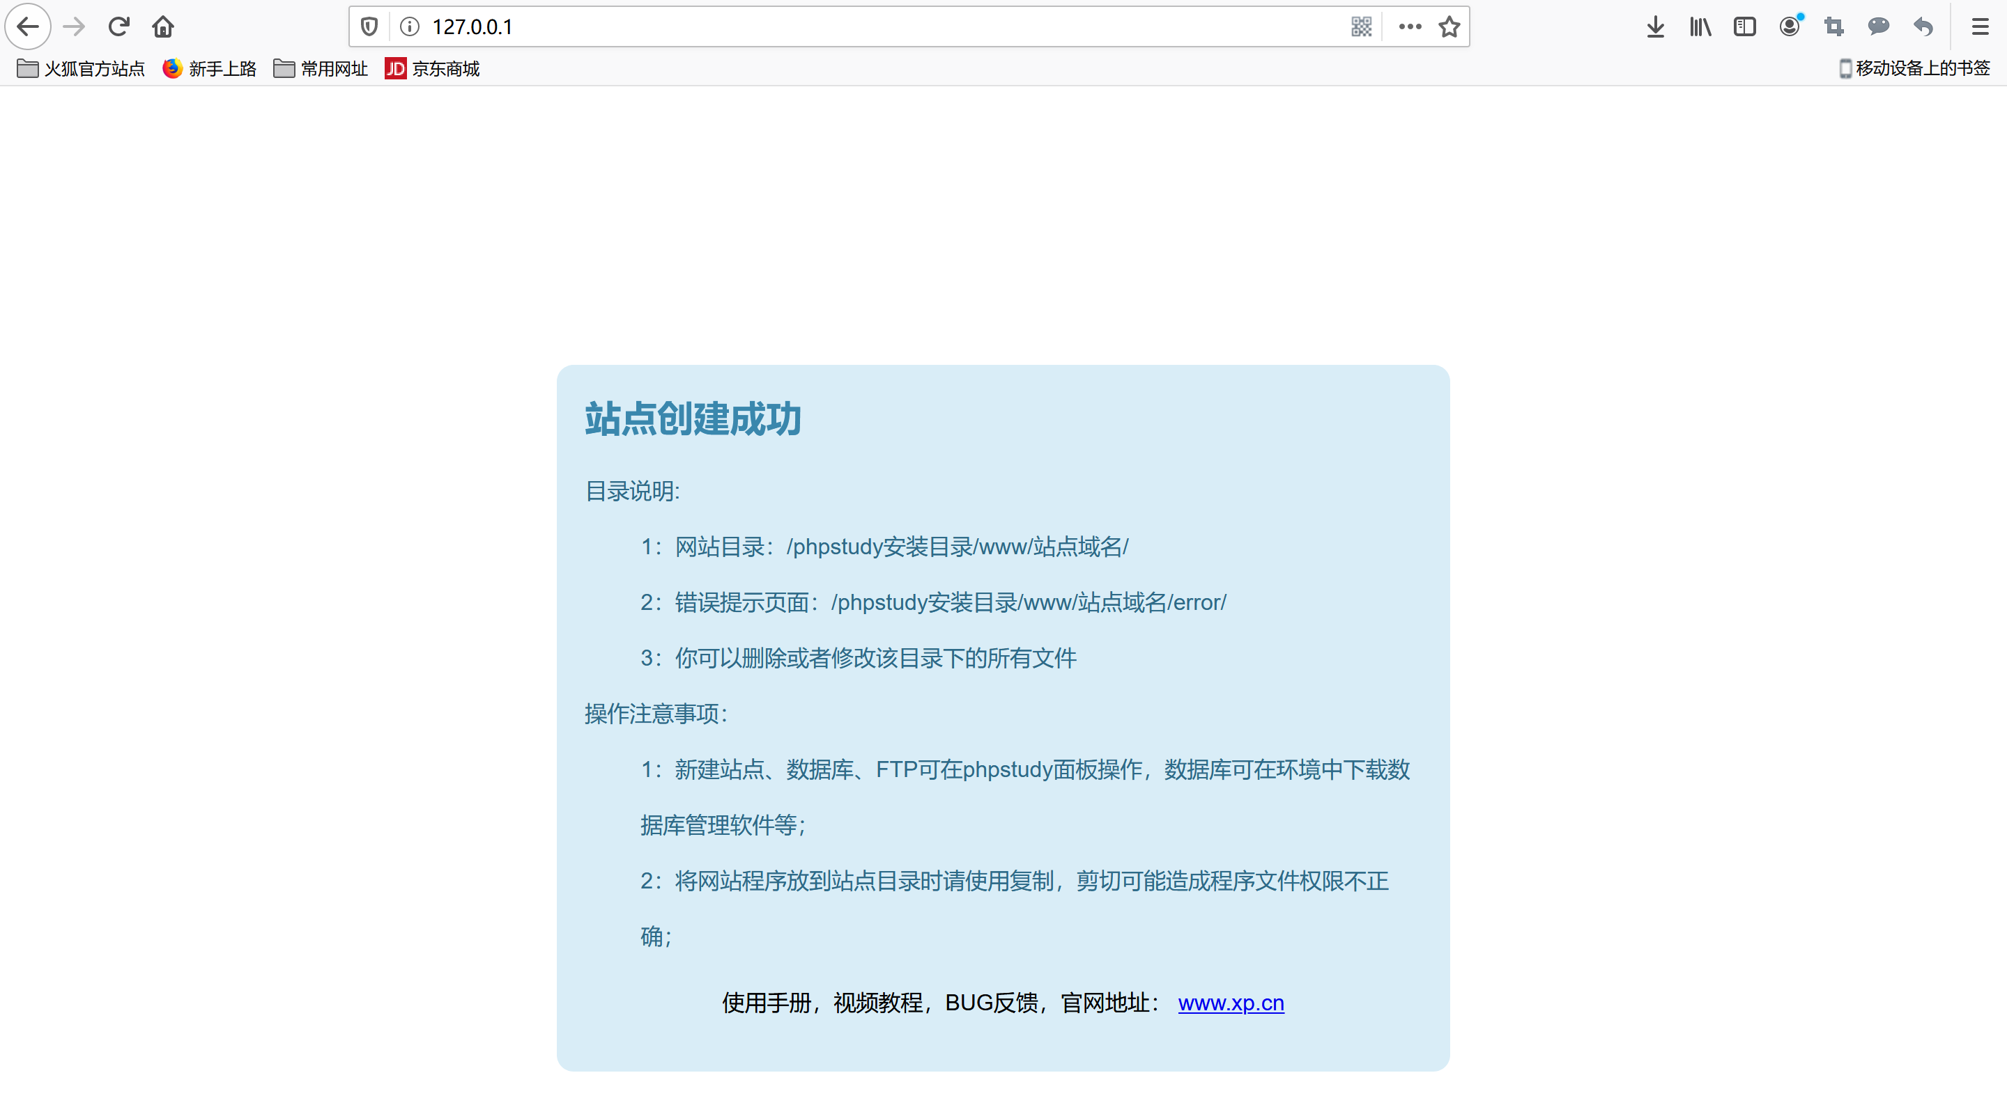This screenshot has height=1105, width=2007.
Task: Show site information for 127.0.0.1
Action: pyautogui.click(x=410, y=27)
